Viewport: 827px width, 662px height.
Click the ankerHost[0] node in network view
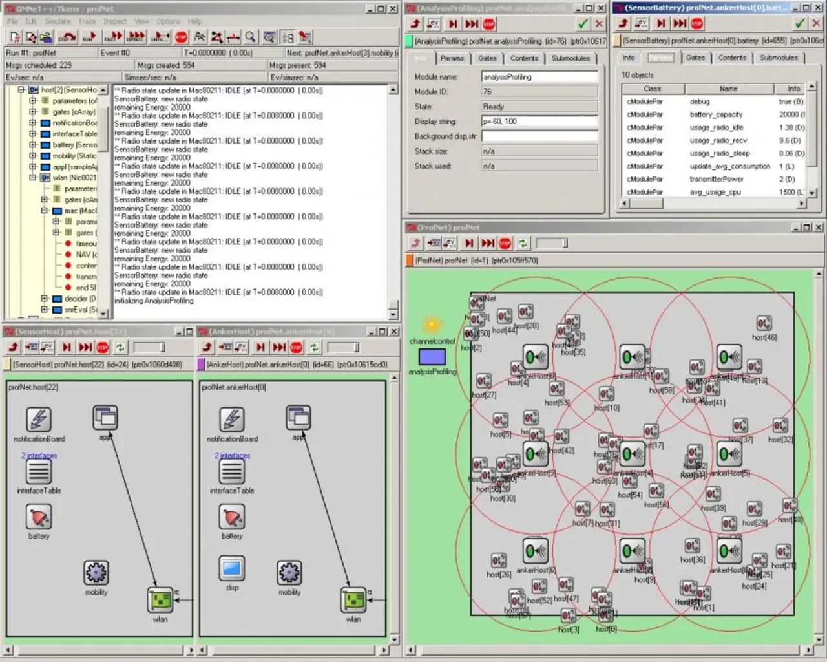click(536, 358)
